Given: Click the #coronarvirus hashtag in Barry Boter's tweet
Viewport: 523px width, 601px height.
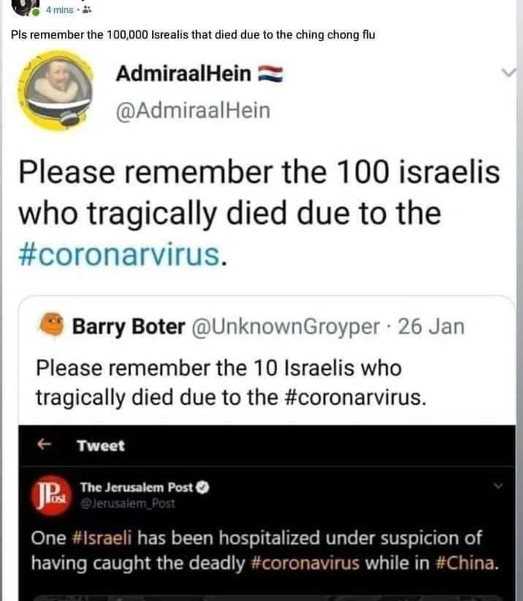Looking at the screenshot, I should click(x=360, y=398).
